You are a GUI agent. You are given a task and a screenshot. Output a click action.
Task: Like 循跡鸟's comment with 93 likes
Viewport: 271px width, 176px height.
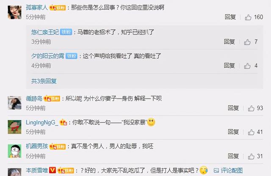[x=251, y=108]
